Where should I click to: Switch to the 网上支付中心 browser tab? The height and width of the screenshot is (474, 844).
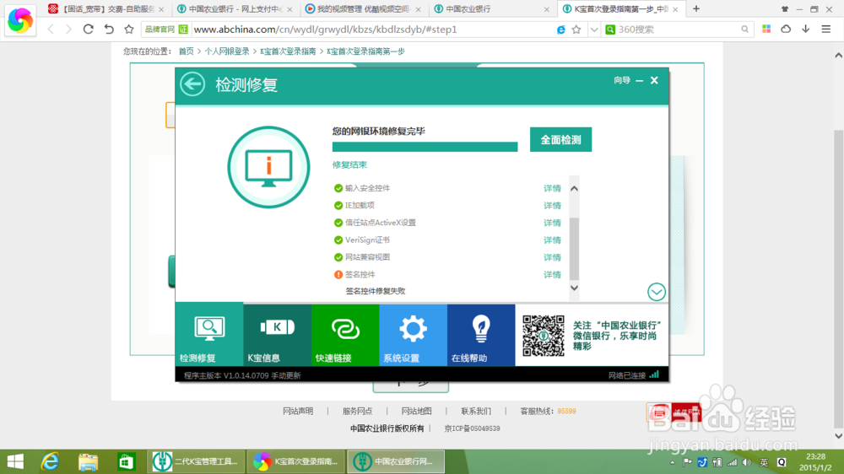235,9
